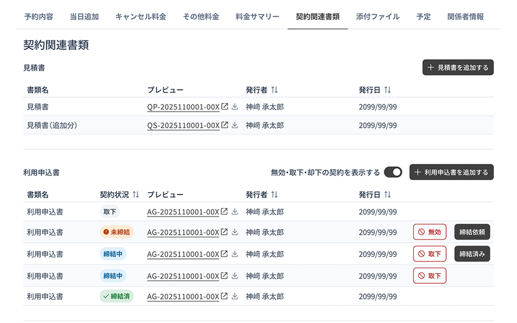The height and width of the screenshot is (323, 517).
Task: Open QP-2025110001-00X preview in new window icon
Action: click(225, 107)
